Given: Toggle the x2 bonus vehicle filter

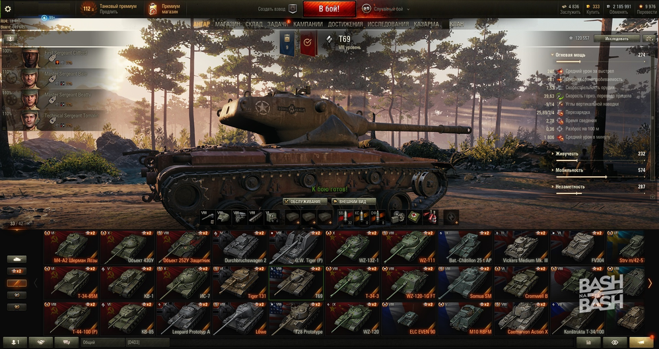Looking at the screenshot, I should click(17, 271).
